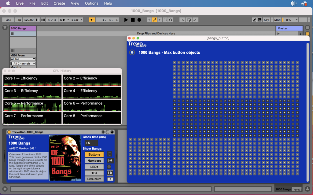
Task: Toggle the Buttons show-bangs button
Action: [x=94, y=154]
